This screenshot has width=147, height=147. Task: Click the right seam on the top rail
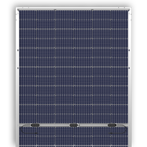point(92,10)
